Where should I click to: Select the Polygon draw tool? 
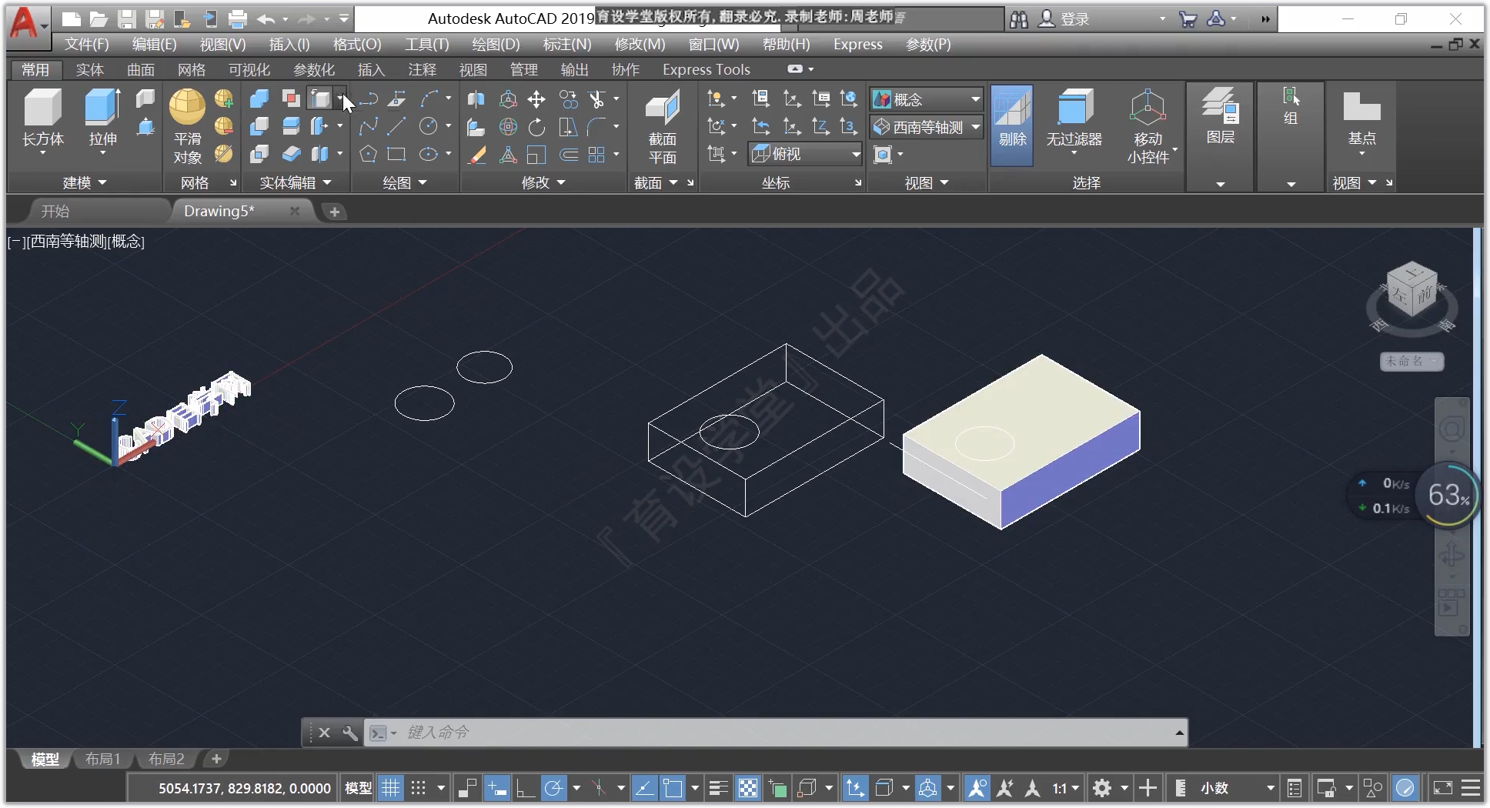pos(368,154)
